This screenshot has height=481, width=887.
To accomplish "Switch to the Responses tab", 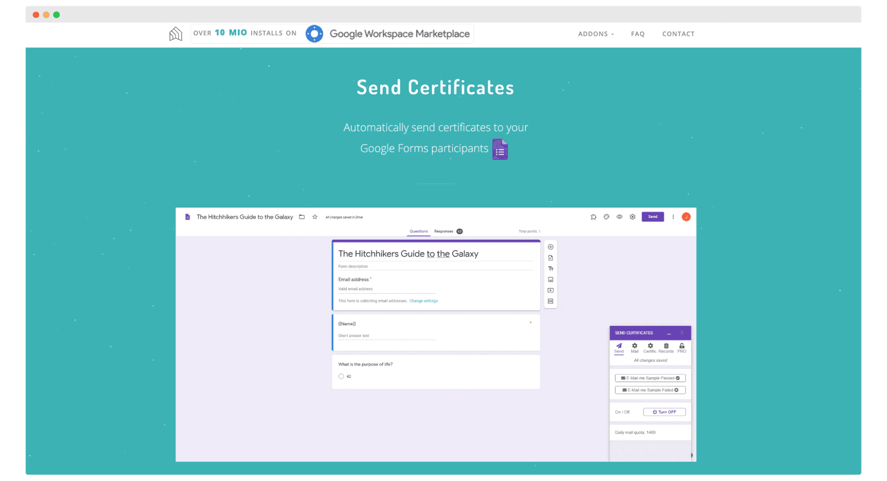I will pyautogui.click(x=443, y=231).
